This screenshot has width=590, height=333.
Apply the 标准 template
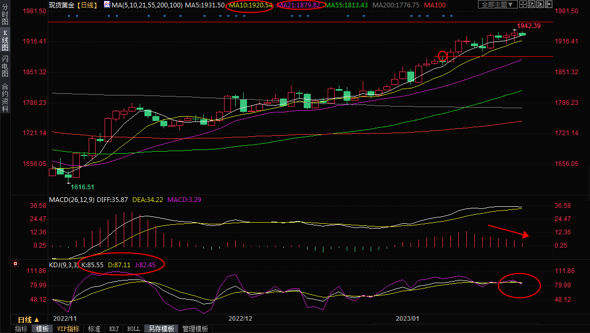pos(94,329)
